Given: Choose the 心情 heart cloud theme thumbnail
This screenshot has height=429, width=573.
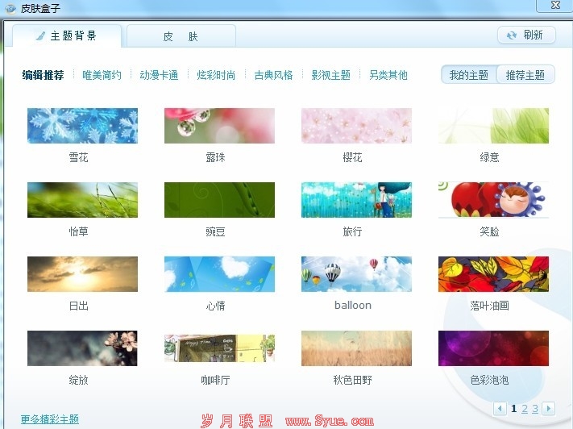Looking at the screenshot, I should [219, 274].
